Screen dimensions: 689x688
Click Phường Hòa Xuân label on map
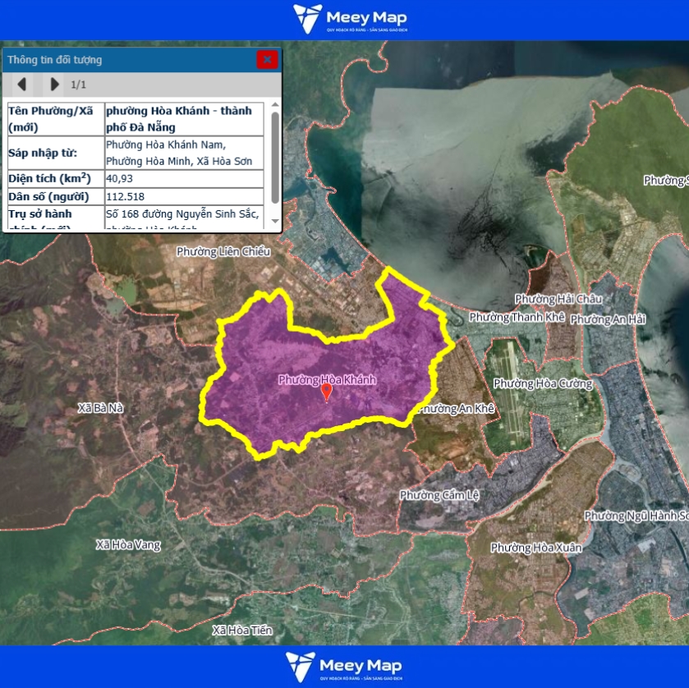(x=524, y=548)
